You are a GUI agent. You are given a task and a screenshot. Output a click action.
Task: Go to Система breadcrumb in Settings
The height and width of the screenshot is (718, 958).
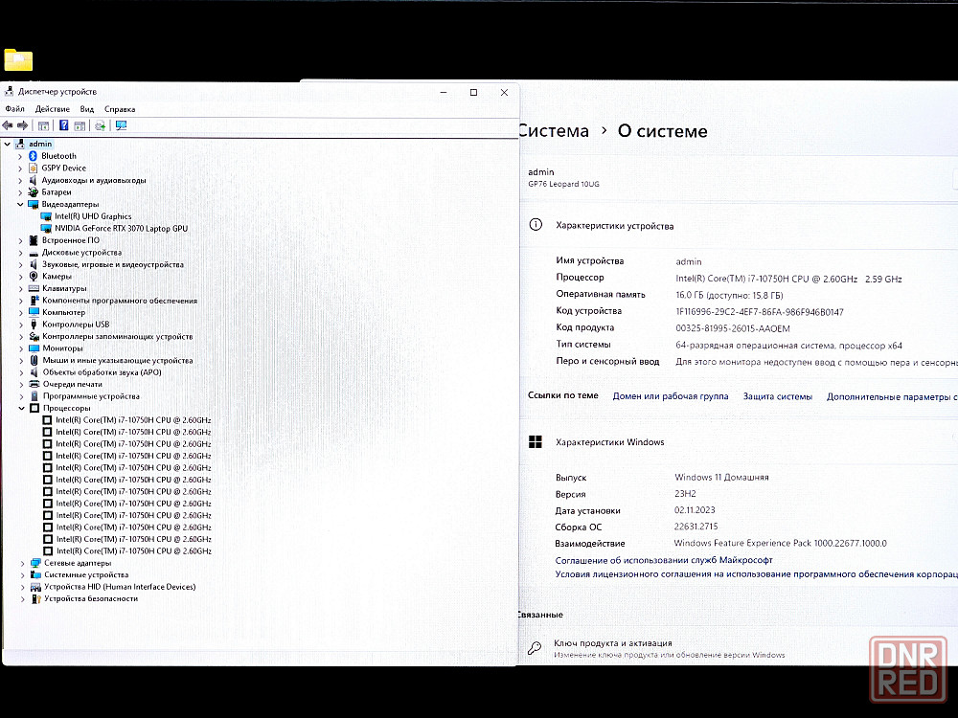554,130
